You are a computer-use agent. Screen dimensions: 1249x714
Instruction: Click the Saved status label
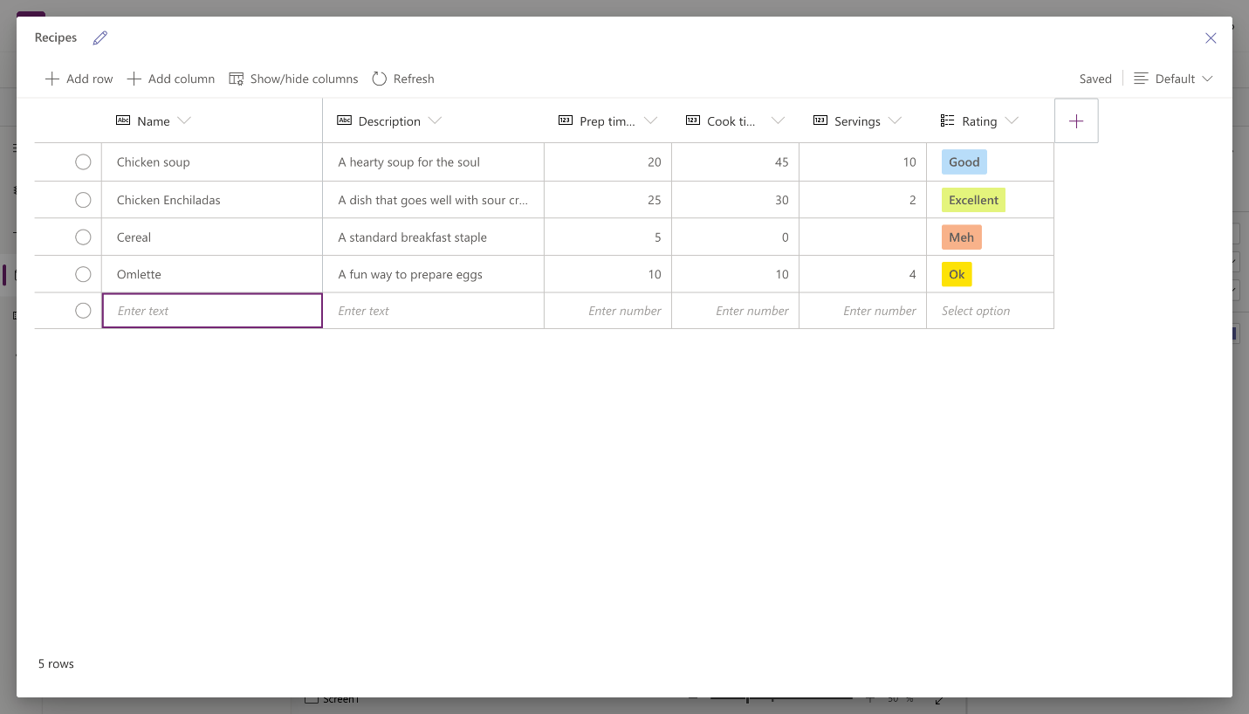tap(1095, 79)
